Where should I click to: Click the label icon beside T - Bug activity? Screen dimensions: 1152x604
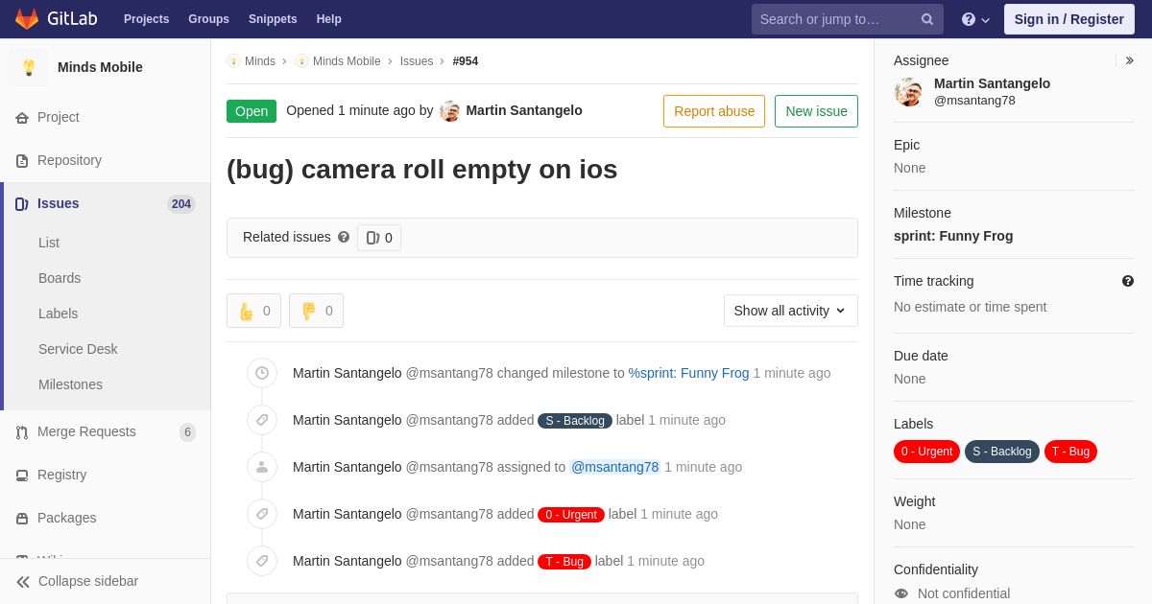pyautogui.click(x=262, y=561)
